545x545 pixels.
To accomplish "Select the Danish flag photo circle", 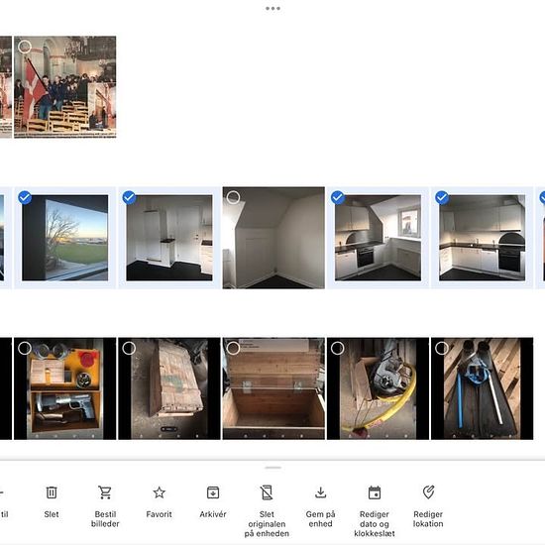I will [25, 47].
